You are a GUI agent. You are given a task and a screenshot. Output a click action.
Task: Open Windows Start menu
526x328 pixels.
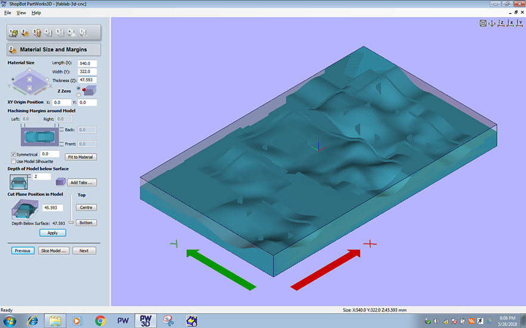[10, 321]
